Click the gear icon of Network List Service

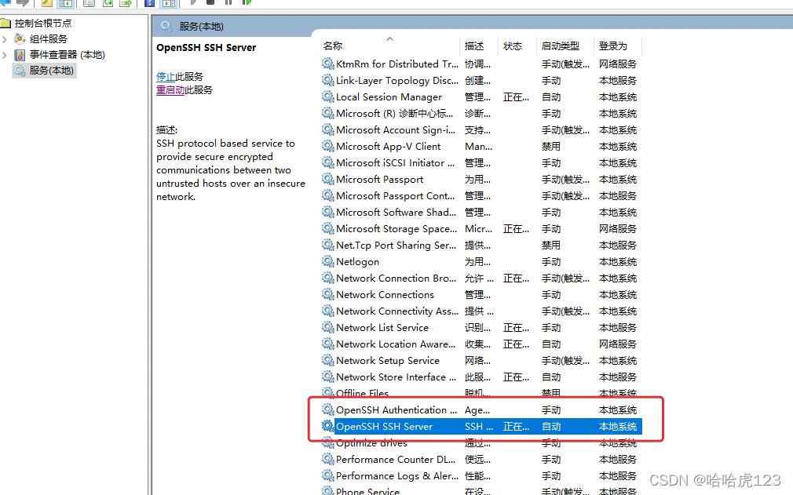coord(327,327)
